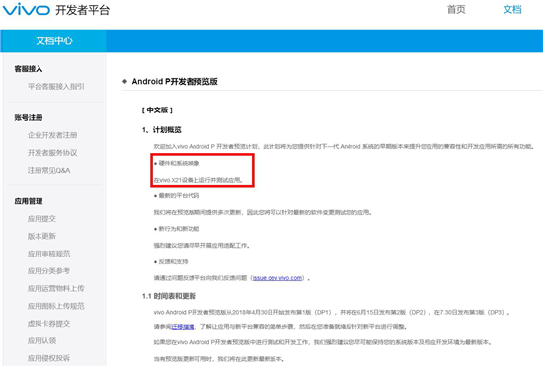Open 应用认领 sidebar item
543x367 pixels.
[41, 340]
